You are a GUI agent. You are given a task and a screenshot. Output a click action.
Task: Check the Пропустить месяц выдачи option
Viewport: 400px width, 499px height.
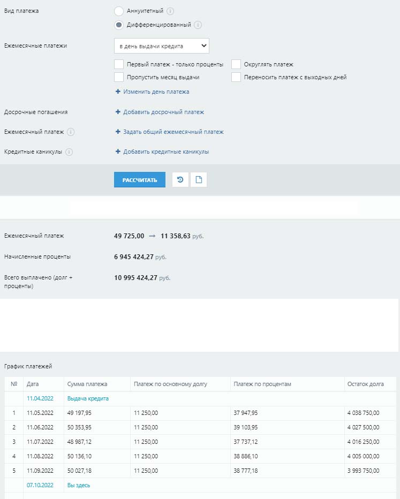pos(119,77)
